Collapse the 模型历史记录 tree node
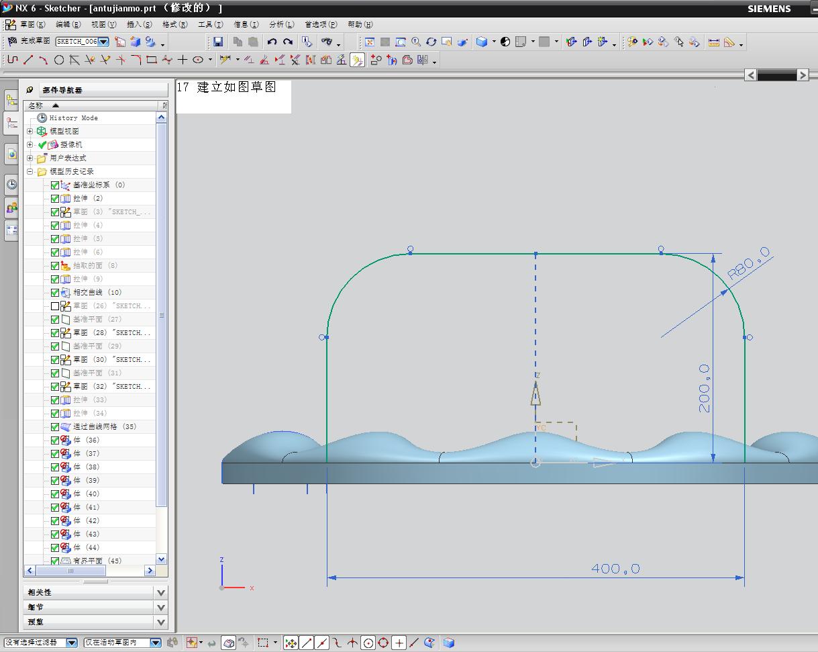Image resolution: width=818 pixels, height=652 pixels. pos(30,171)
